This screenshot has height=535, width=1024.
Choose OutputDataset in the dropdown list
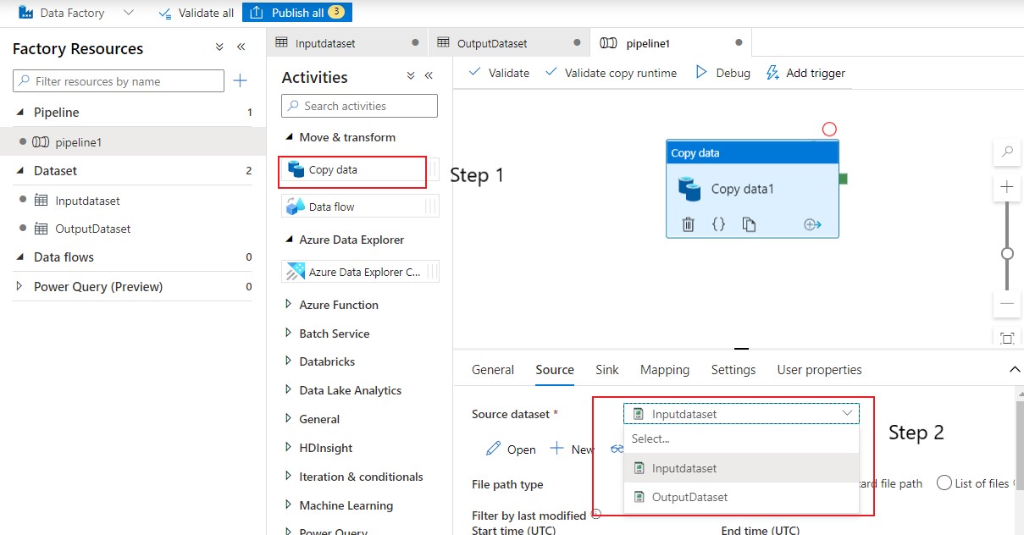(x=742, y=497)
